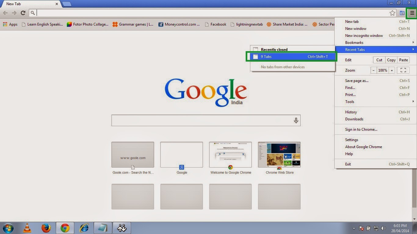Launch VLC media player from taskbar

point(27,228)
